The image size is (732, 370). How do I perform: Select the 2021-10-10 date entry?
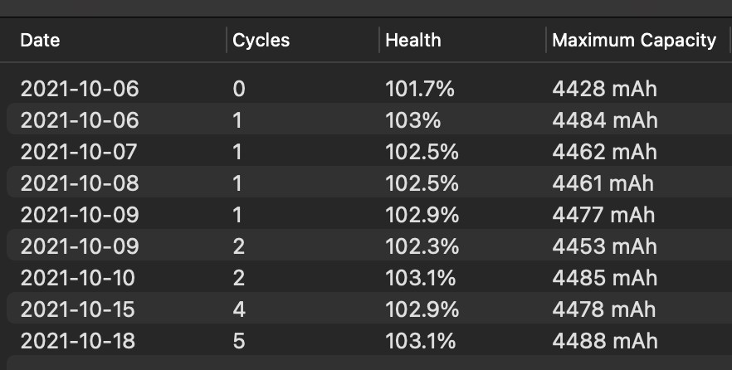pos(79,278)
